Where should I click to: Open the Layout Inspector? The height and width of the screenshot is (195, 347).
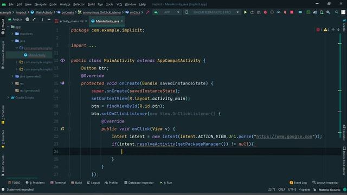click(x=325, y=183)
